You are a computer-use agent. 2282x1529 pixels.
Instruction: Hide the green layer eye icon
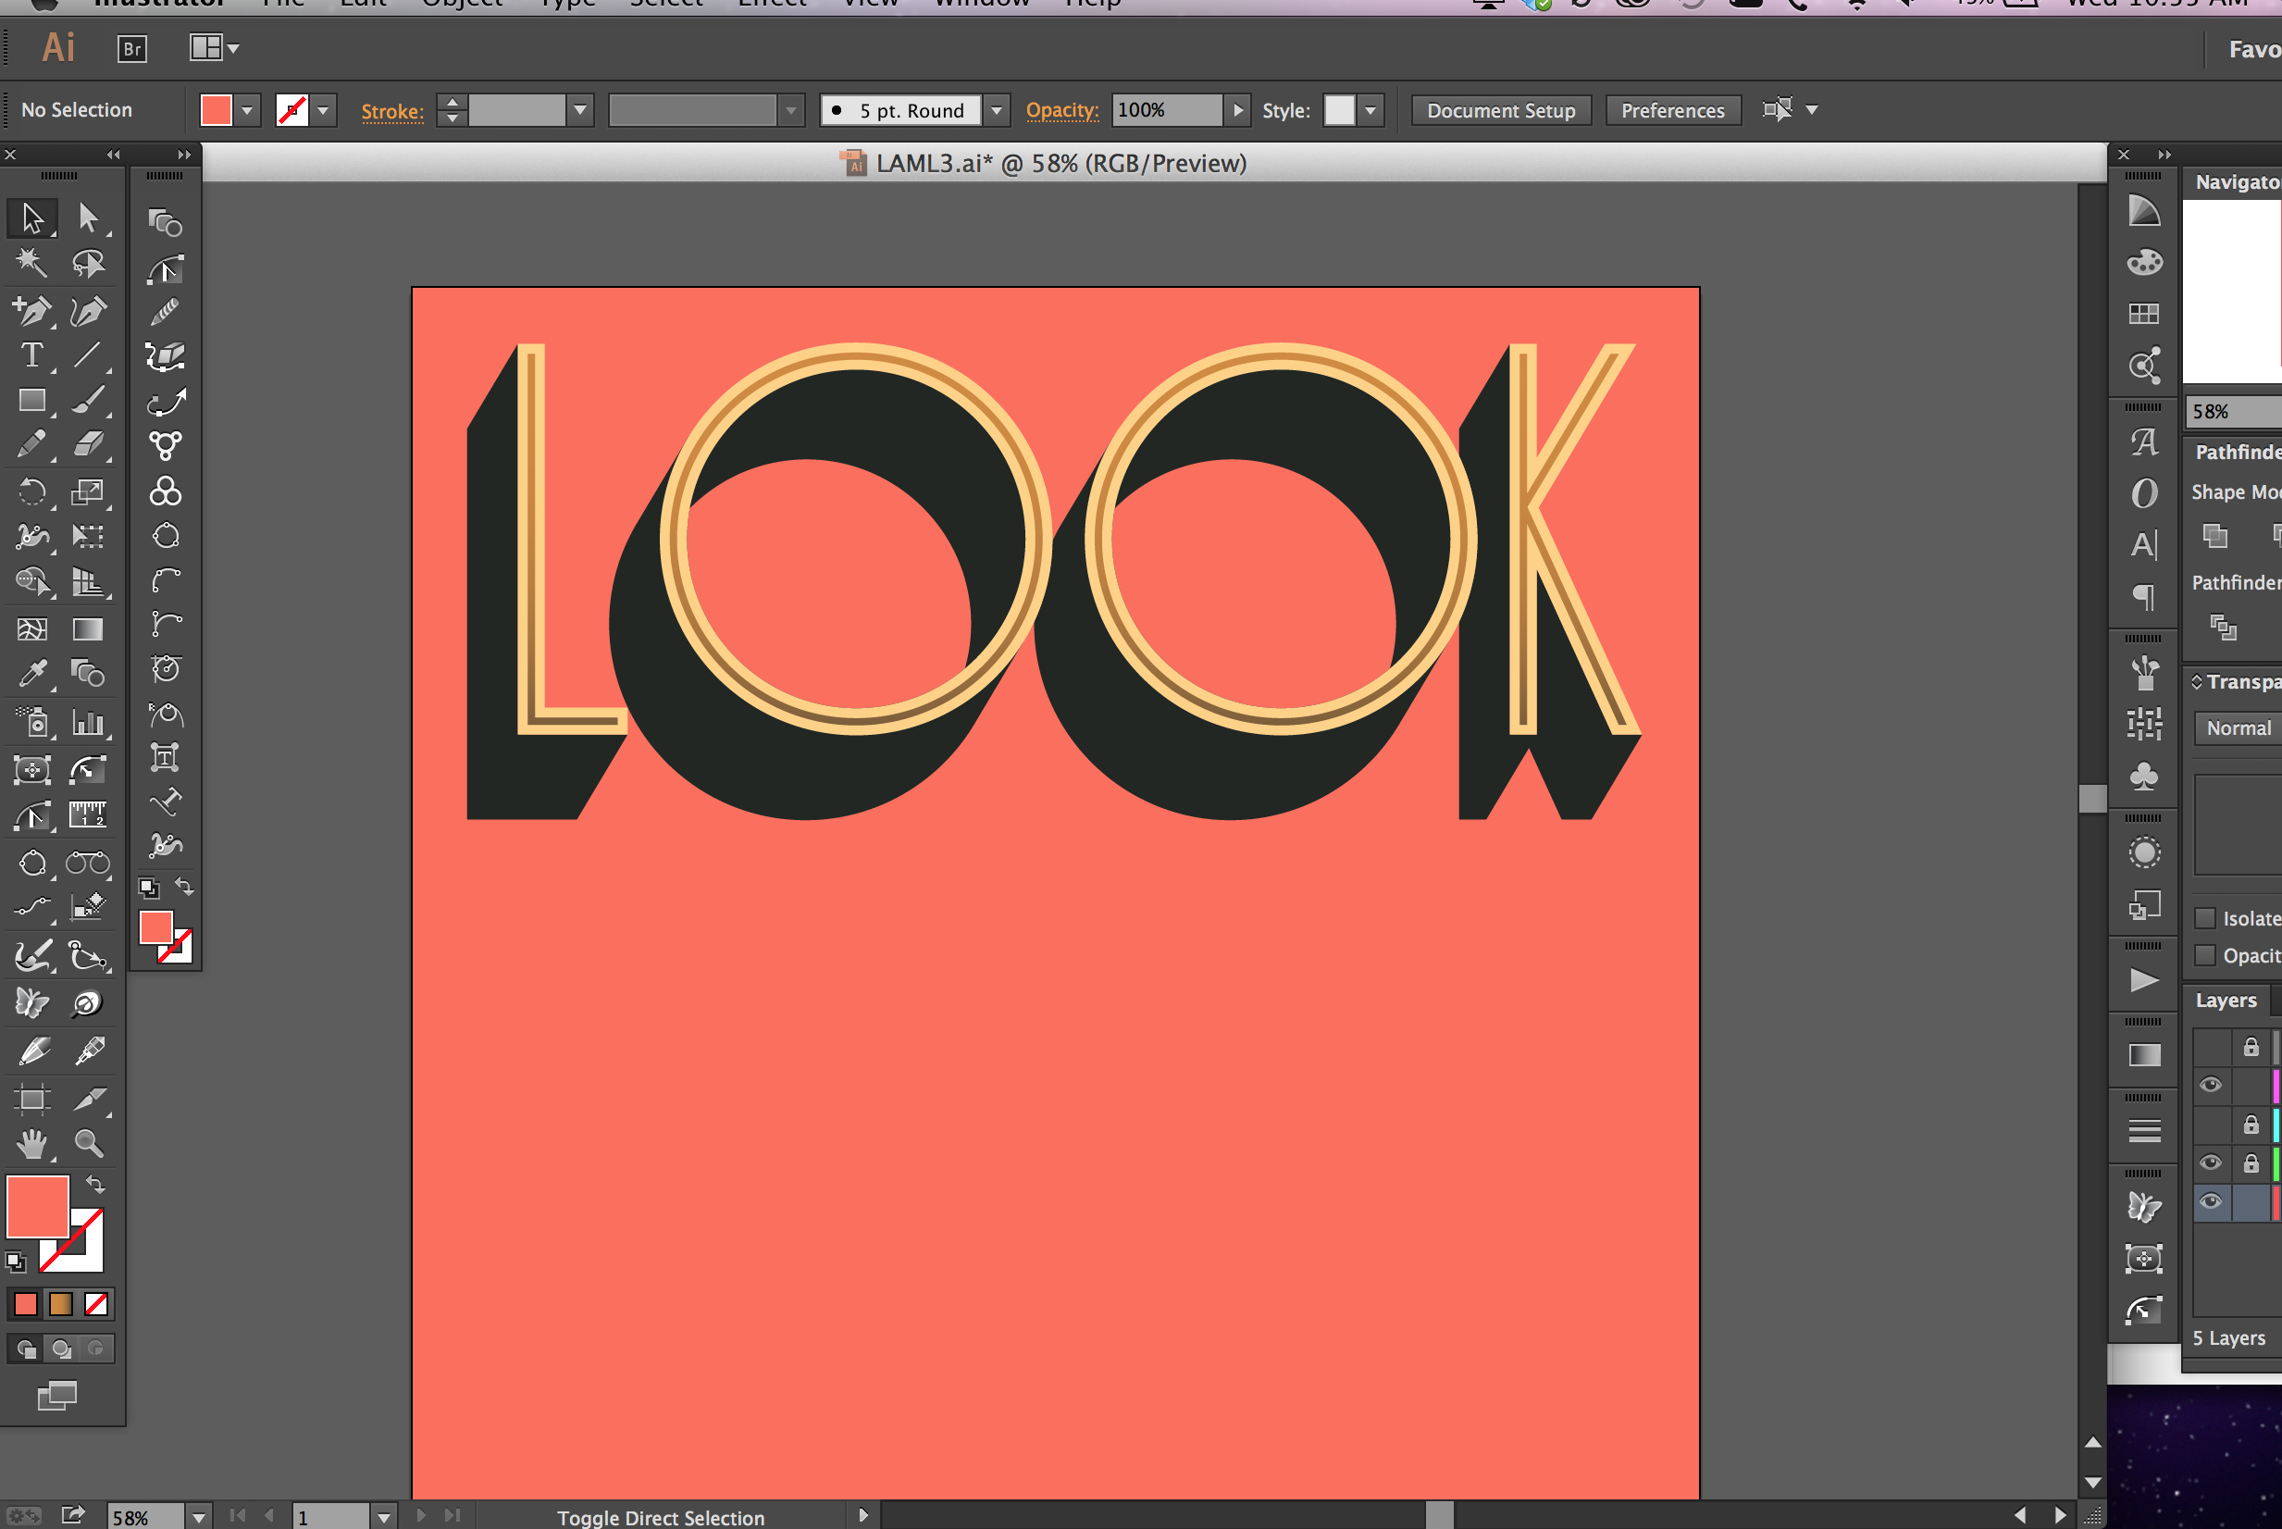(2211, 1162)
